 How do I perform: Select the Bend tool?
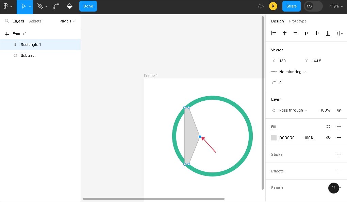56,6
